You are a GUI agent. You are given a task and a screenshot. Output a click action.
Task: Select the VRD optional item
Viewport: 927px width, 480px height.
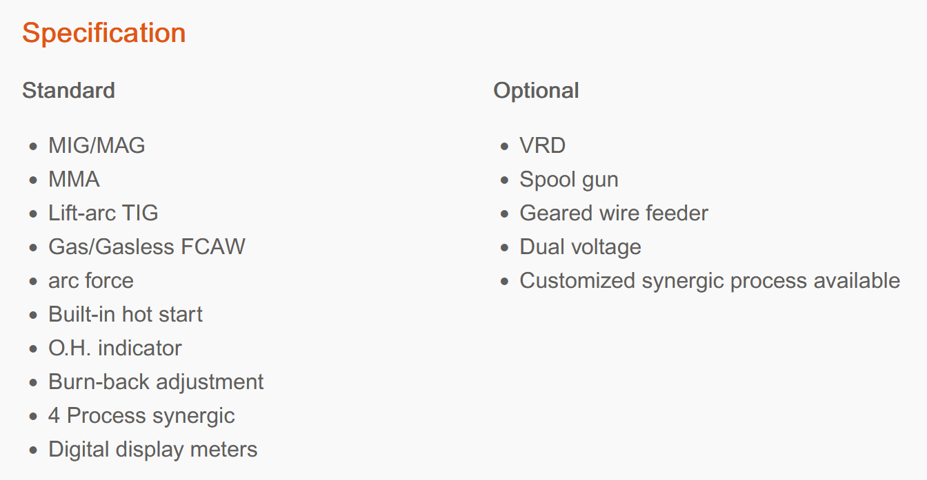click(x=543, y=145)
